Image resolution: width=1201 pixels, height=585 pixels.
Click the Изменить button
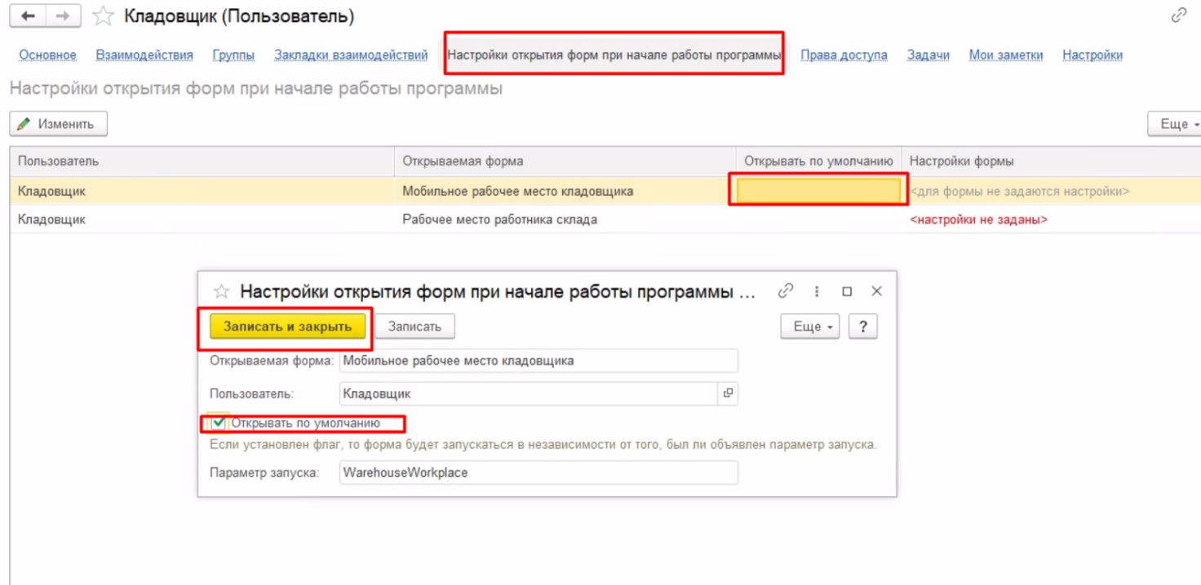[59, 124]
